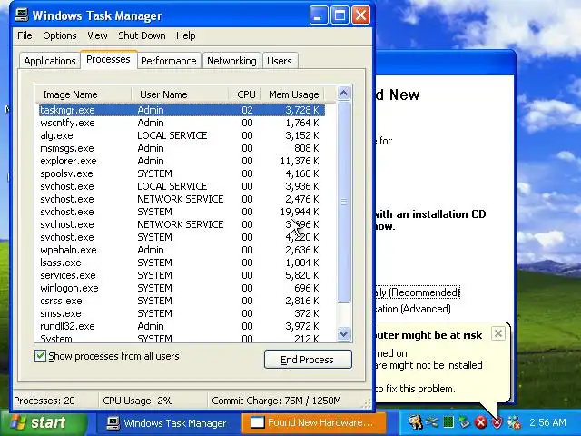Click the keys icon in system tray

415,422
